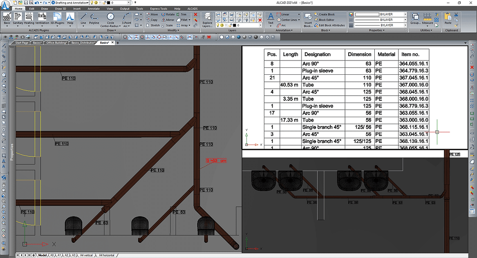
Task: Open the current layer dropdown list
Action: click(x=260, y=25)
